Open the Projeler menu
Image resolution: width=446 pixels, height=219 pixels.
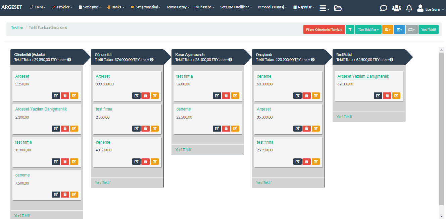pyautogui.click(x=62, y=7)
